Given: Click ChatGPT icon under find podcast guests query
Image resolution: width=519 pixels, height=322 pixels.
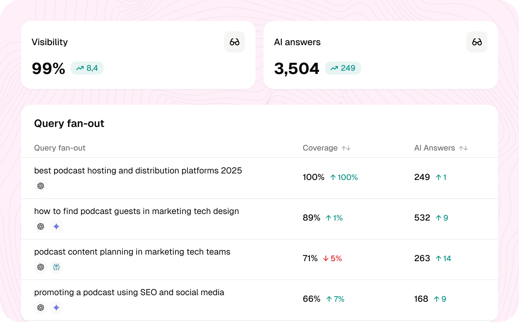Looking at the screenshot, I should (41, 226).
